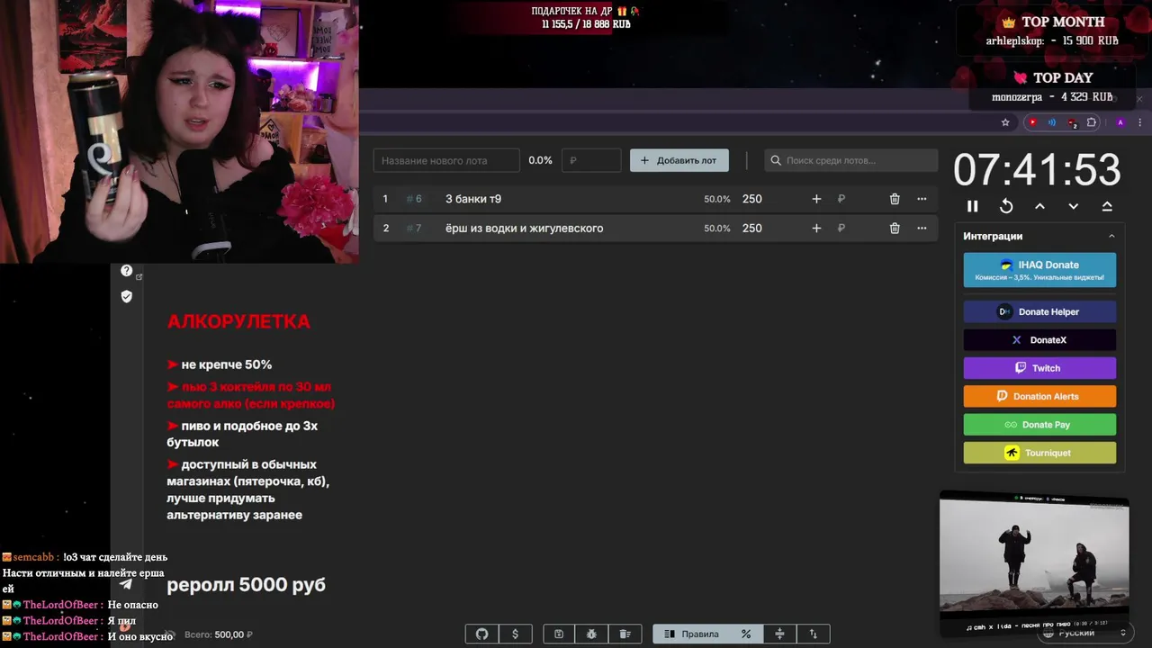Open more options for ёрш из водки lot
The image size is (1152, 648).
(922, 229)
